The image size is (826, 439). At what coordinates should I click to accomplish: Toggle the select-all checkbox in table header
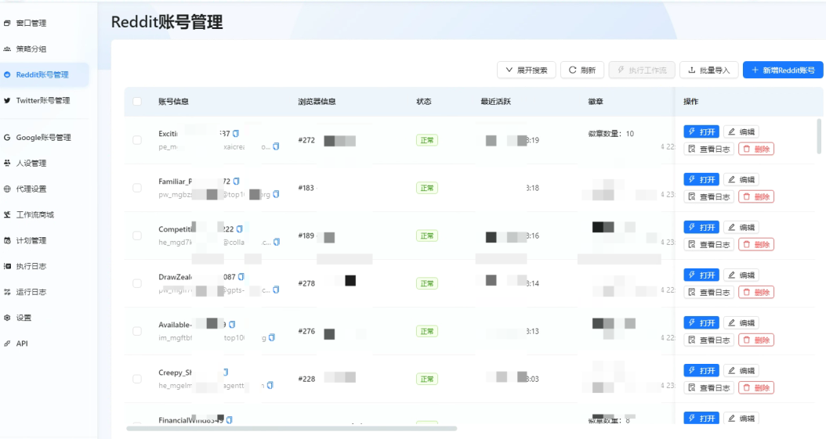(137, 102)
